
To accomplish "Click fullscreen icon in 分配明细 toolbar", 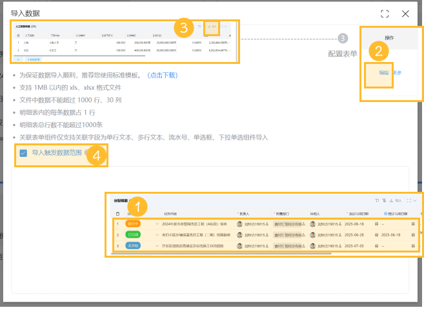I will pos(409,200).
